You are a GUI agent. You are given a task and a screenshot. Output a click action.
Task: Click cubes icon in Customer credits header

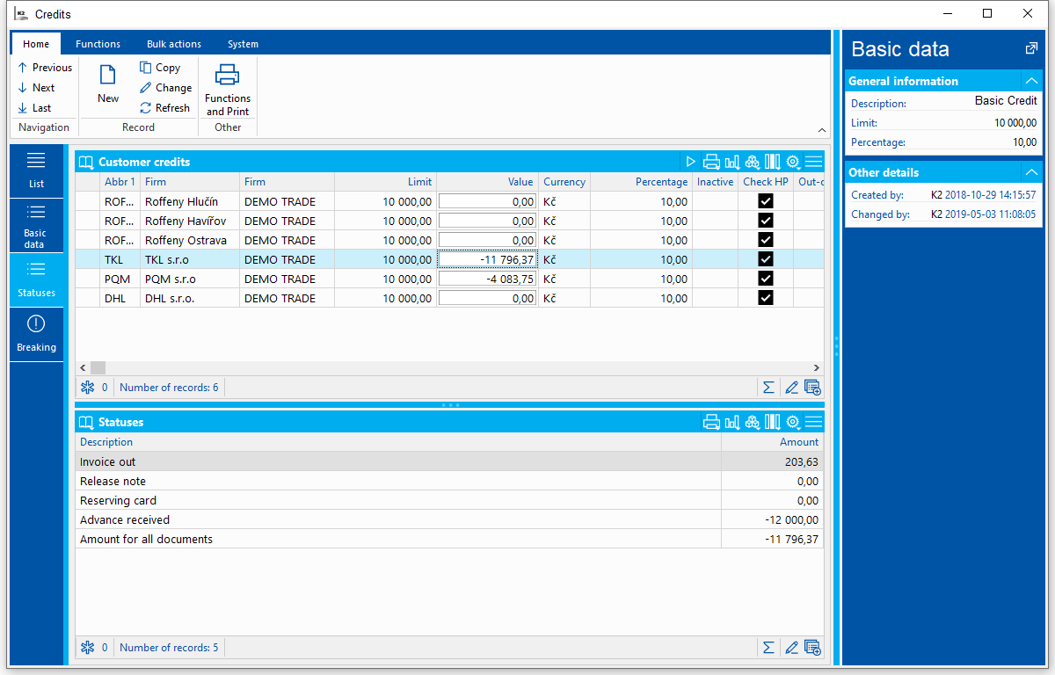pos(752,162)
